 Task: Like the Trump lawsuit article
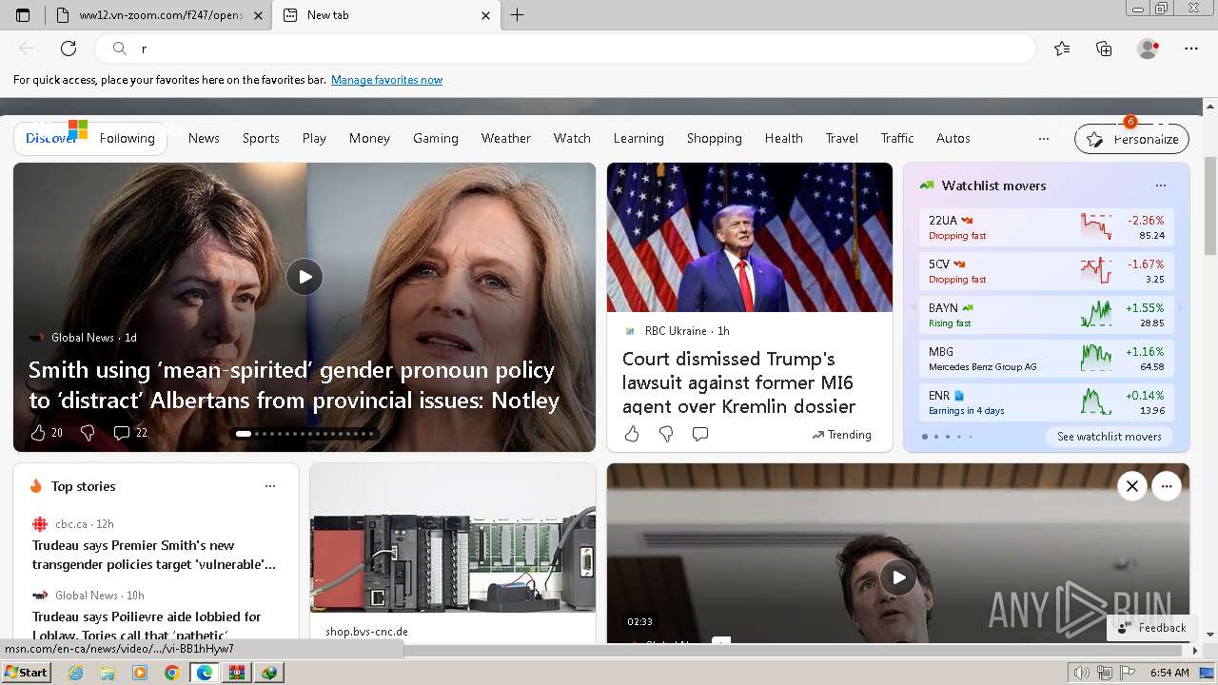pyautogui.click(x=632, y=434)
